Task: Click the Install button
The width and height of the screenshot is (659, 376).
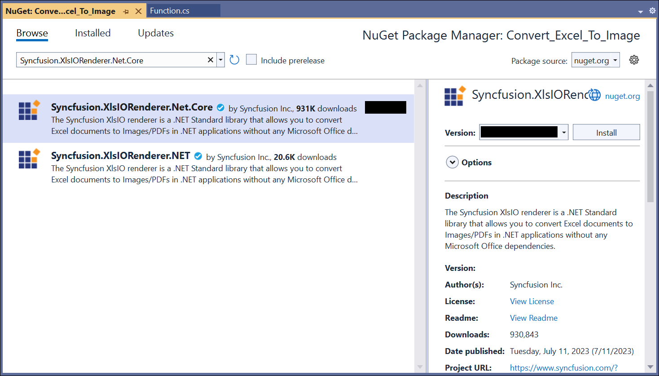Action: pyautogui.click(x=606, y=133)
